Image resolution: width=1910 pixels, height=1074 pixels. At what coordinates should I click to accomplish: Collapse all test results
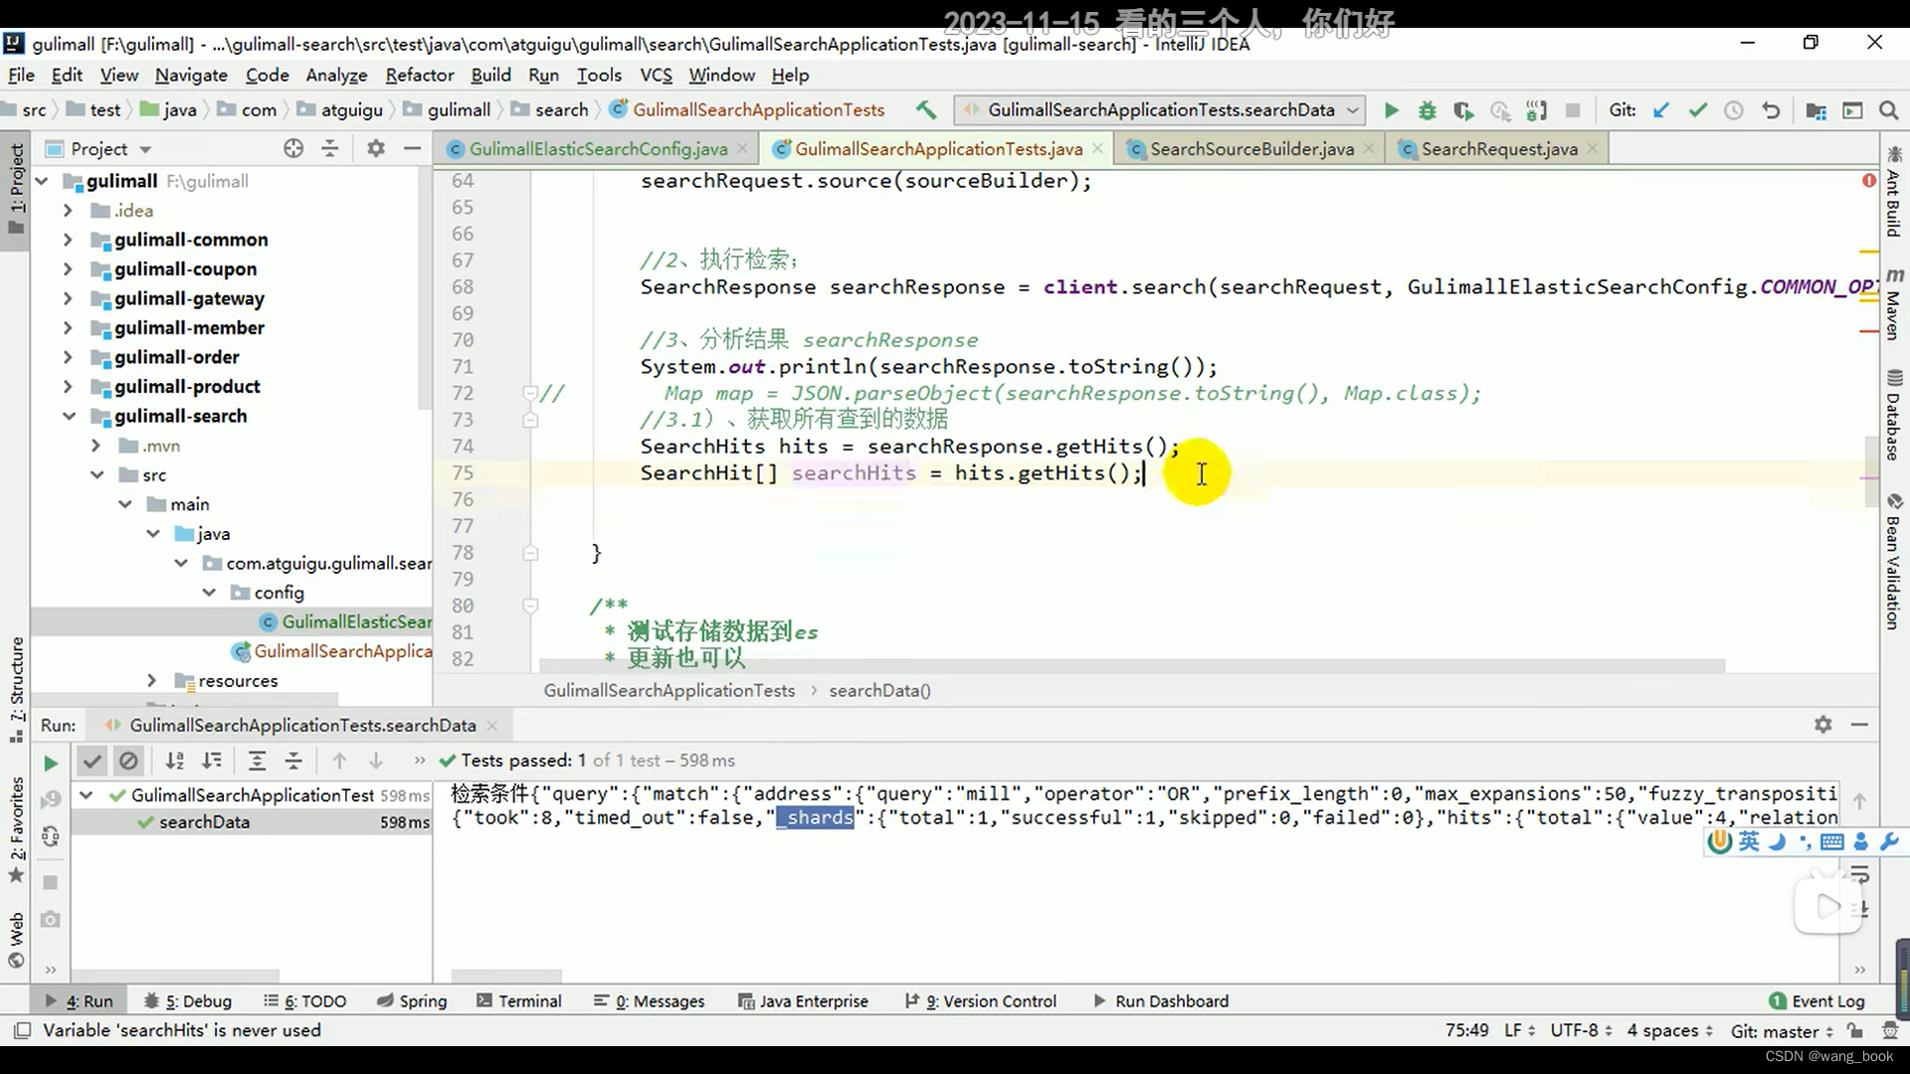[293, 761]
